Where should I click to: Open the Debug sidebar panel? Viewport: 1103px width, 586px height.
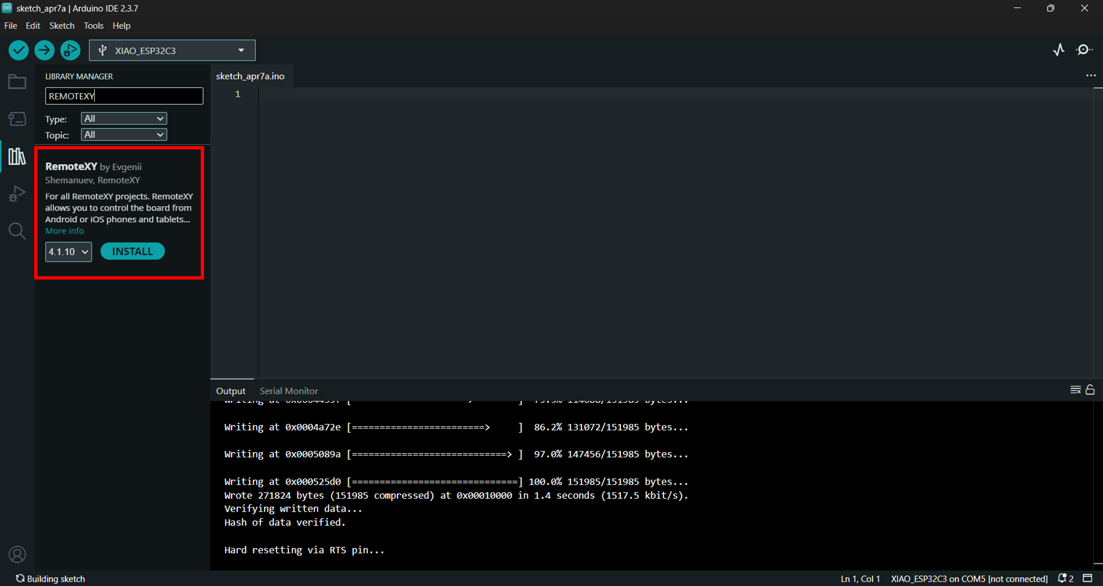[x=17, y=193]
